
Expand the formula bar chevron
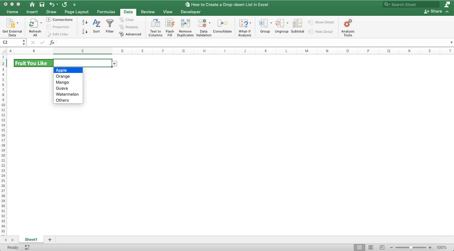[451, 43]
